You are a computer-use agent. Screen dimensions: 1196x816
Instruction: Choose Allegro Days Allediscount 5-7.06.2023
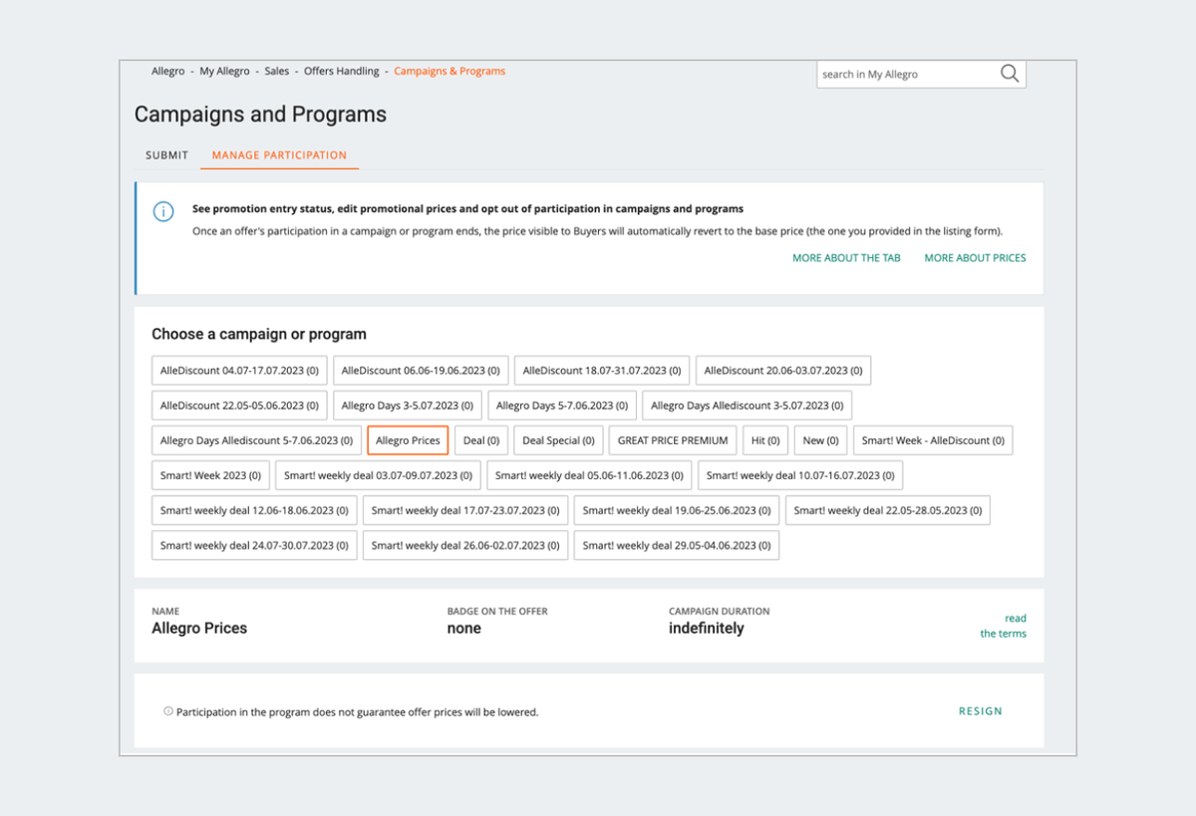(x=257, y=440)
